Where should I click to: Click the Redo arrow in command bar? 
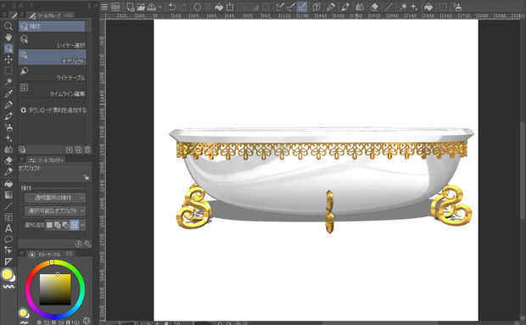[x=183, y=7]
